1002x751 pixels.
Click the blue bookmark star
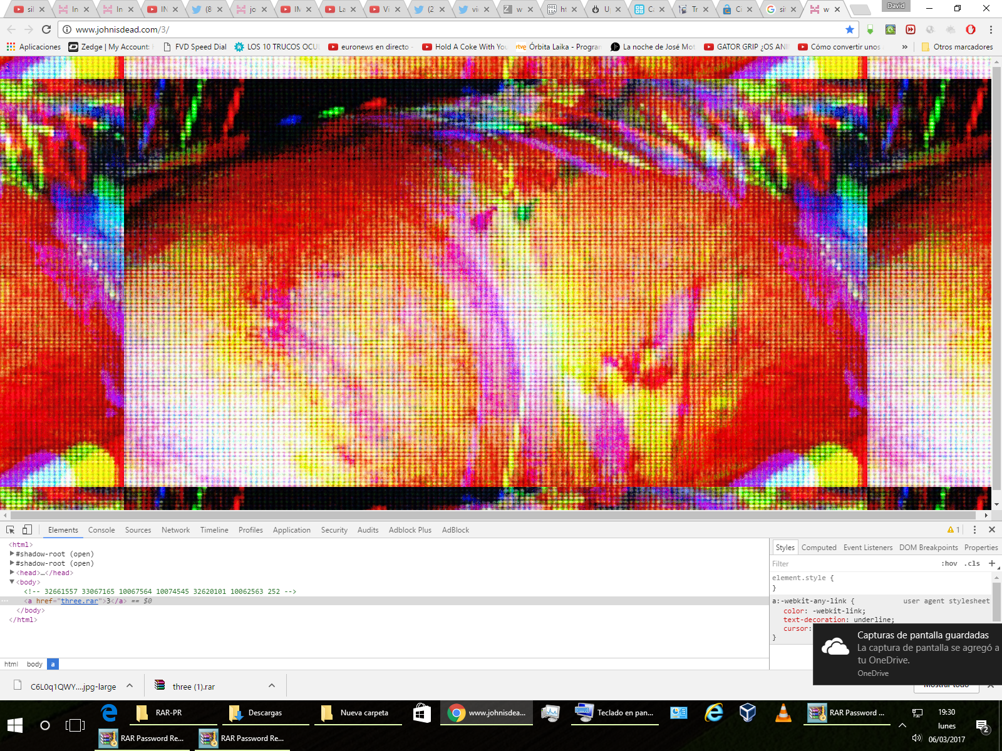click(x=849, y=29)
